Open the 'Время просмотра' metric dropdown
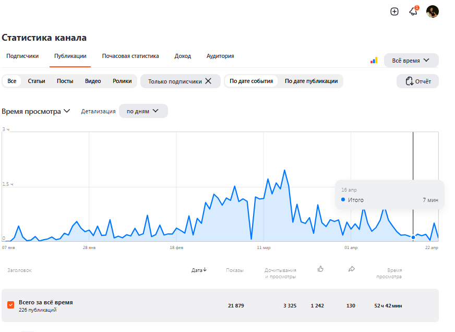Viewport: 455px width, 332px height. 36,111
